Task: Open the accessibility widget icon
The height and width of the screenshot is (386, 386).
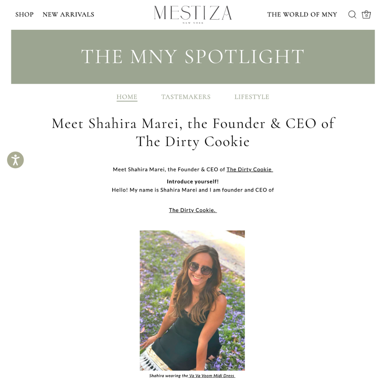Action: (x=15, y=160)
